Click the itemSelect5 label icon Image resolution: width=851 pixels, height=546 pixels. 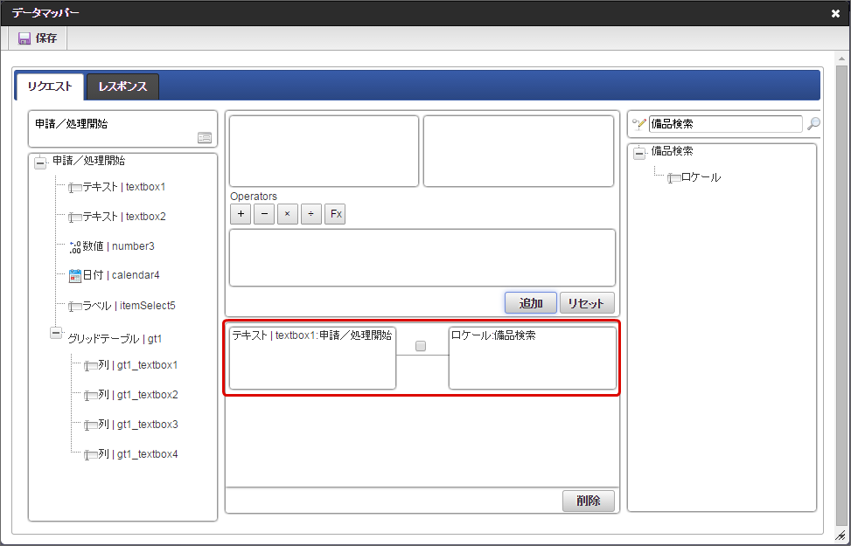[75, 307]
